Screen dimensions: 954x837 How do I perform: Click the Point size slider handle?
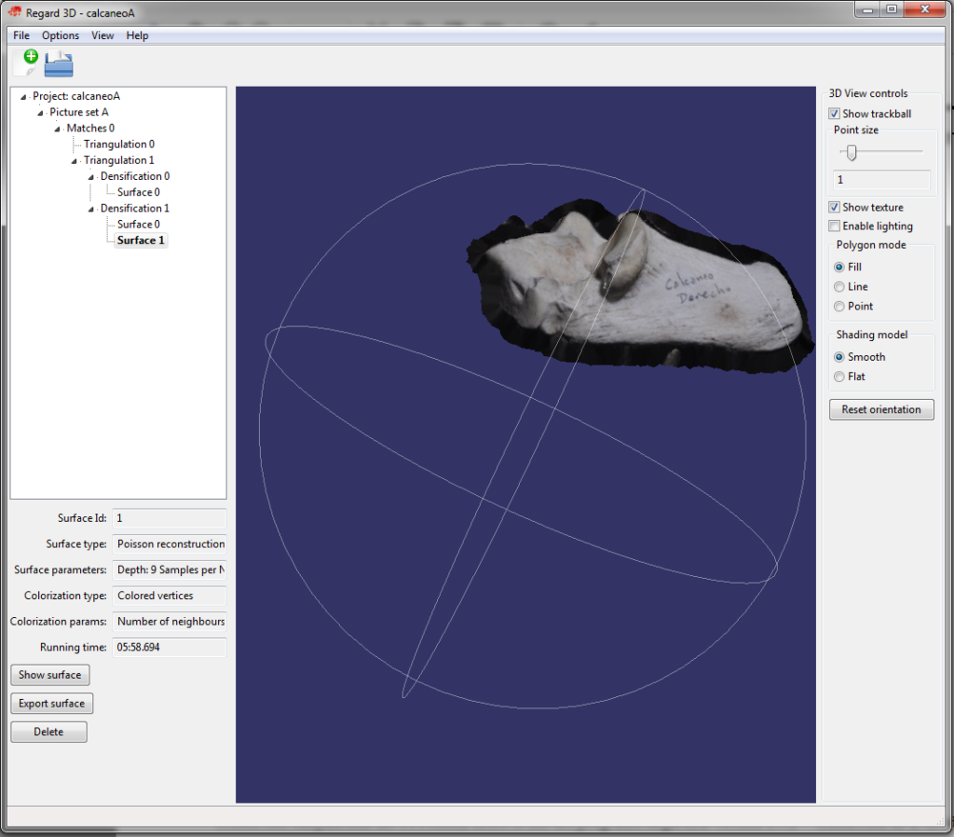coord(851,153)
